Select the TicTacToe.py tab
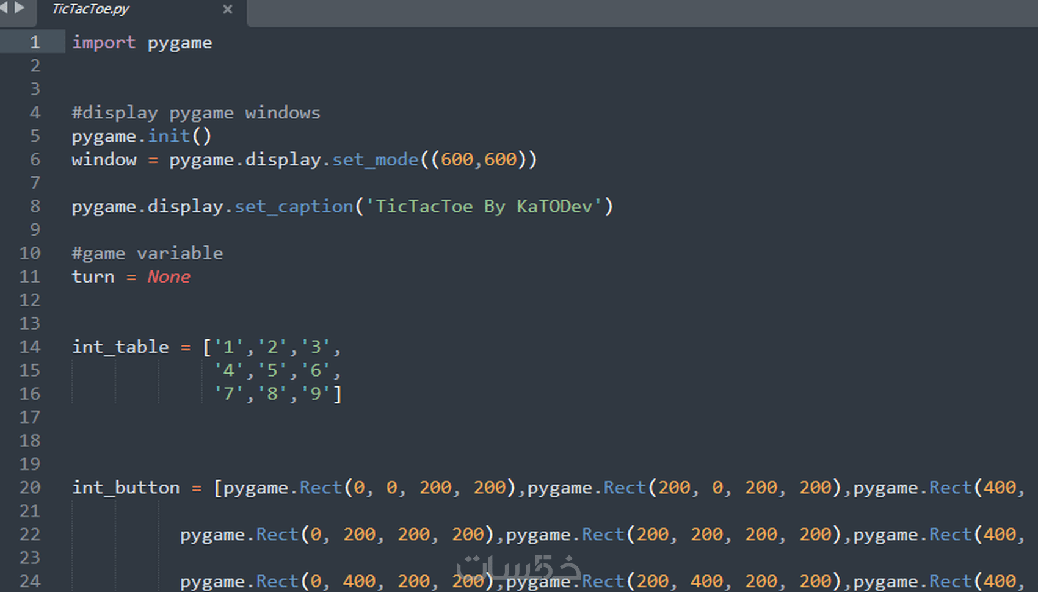 coord(92,10)
